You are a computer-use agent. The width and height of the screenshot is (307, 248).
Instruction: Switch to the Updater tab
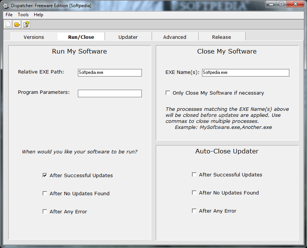pyautogui.click(x=128, y=37)
